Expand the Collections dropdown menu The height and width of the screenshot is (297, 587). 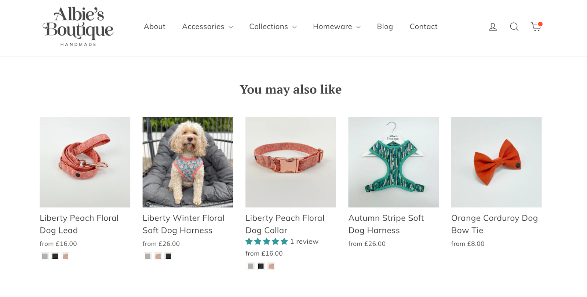[x=273, y=27]
